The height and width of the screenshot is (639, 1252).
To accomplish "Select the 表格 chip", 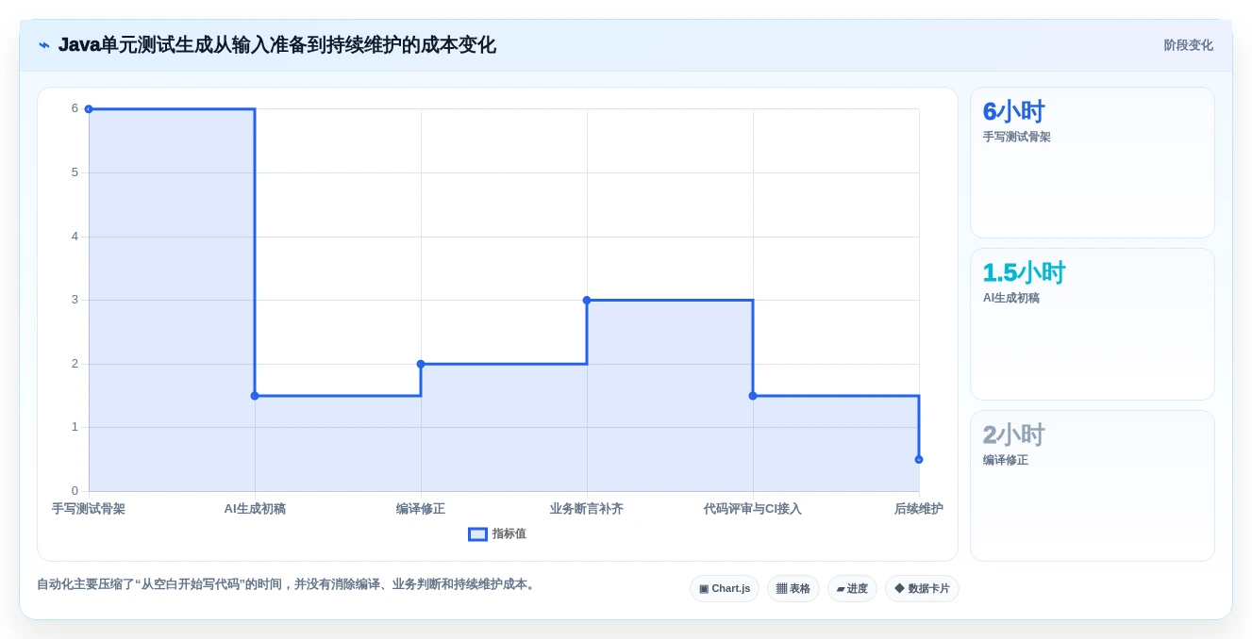I will pos(793,588).
